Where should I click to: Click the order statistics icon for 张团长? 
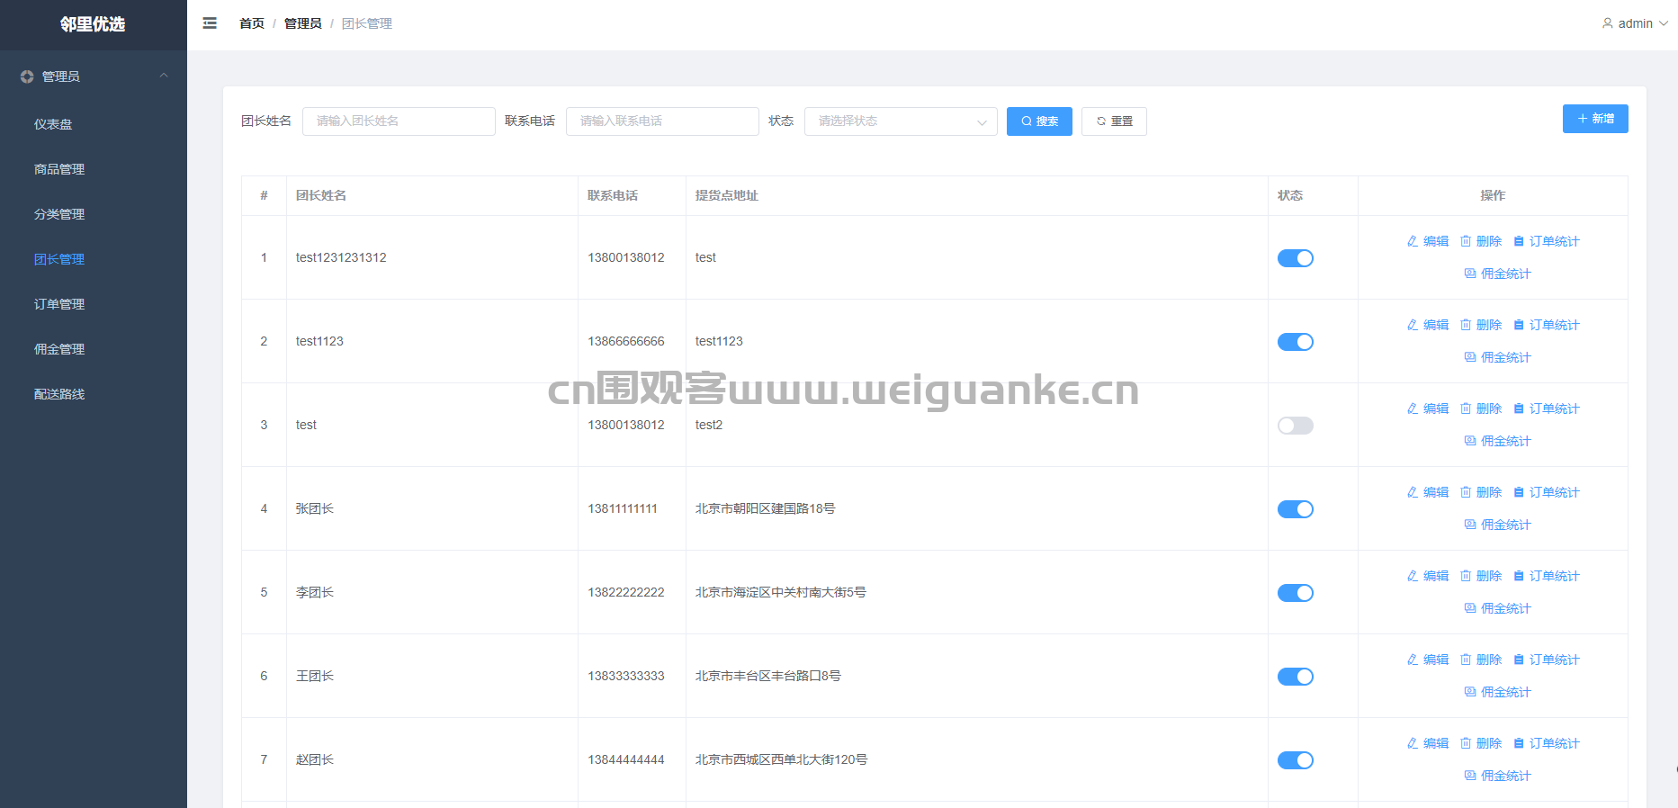[1519, 492]
